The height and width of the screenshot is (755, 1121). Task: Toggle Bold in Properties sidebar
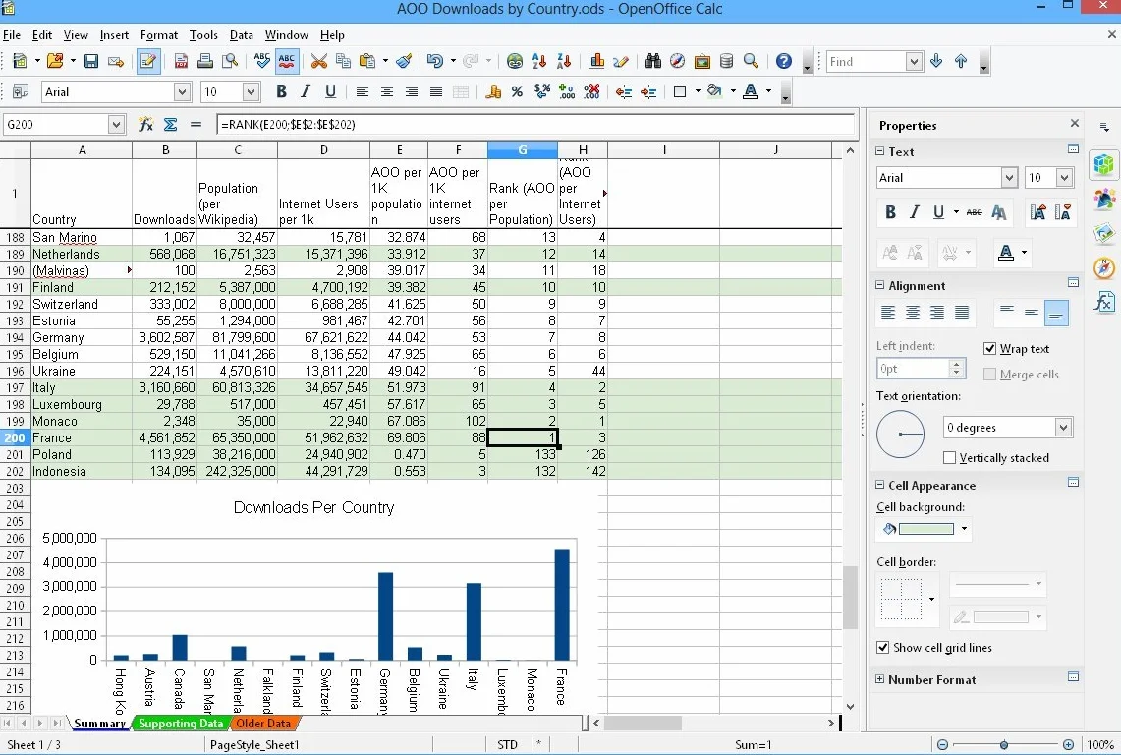point(890,212)
